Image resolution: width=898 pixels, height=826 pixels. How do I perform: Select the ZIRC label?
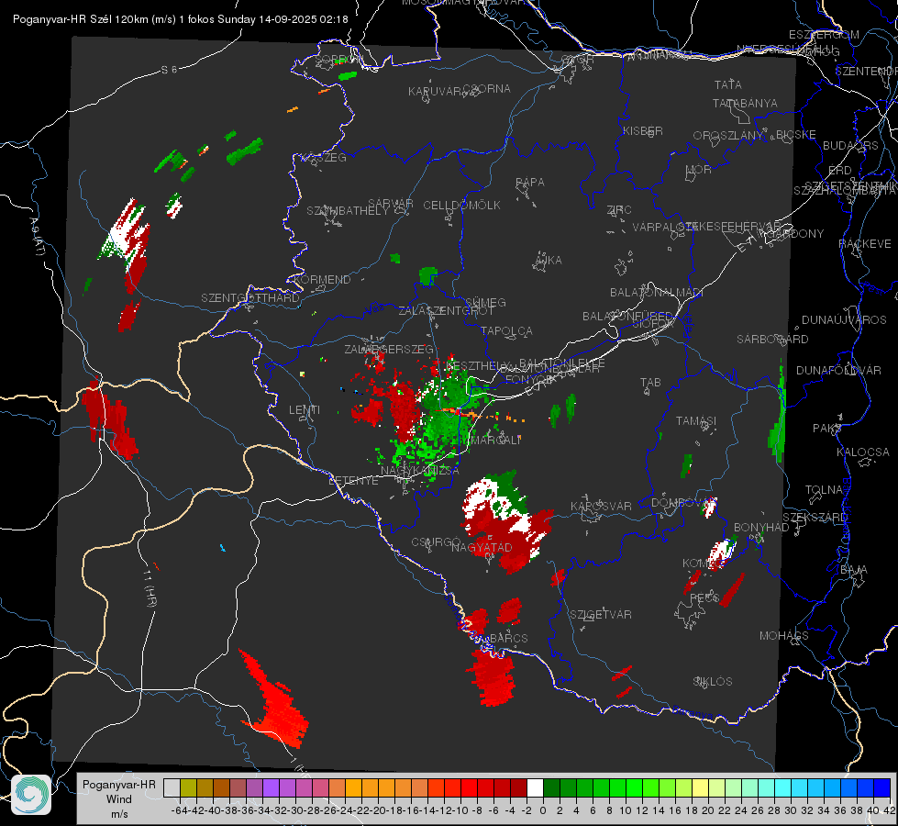pyautogui.click(x=619, y=210)
